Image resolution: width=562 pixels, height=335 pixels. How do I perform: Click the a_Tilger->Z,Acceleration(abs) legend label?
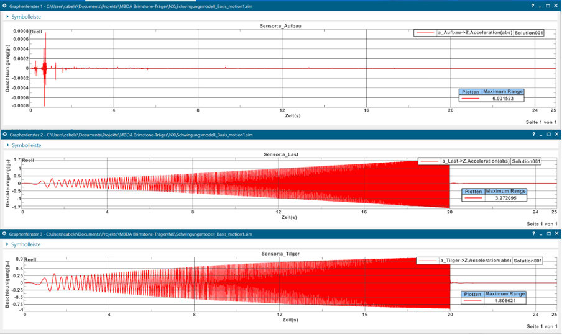click(x=475, y=261)
